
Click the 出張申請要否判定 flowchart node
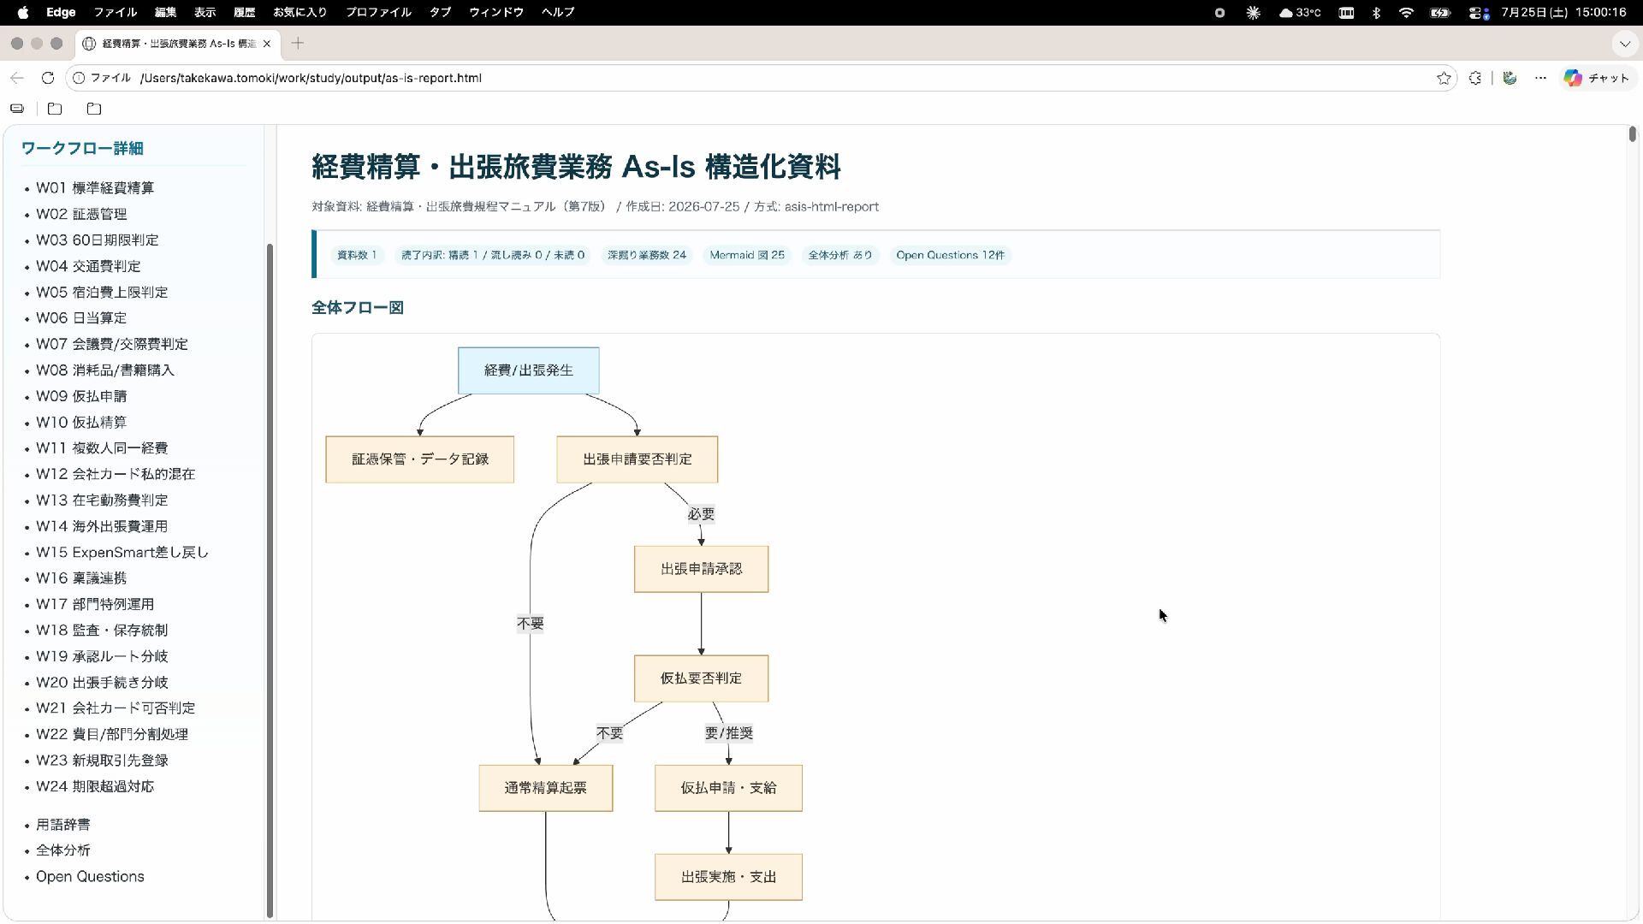pos(638,459)
